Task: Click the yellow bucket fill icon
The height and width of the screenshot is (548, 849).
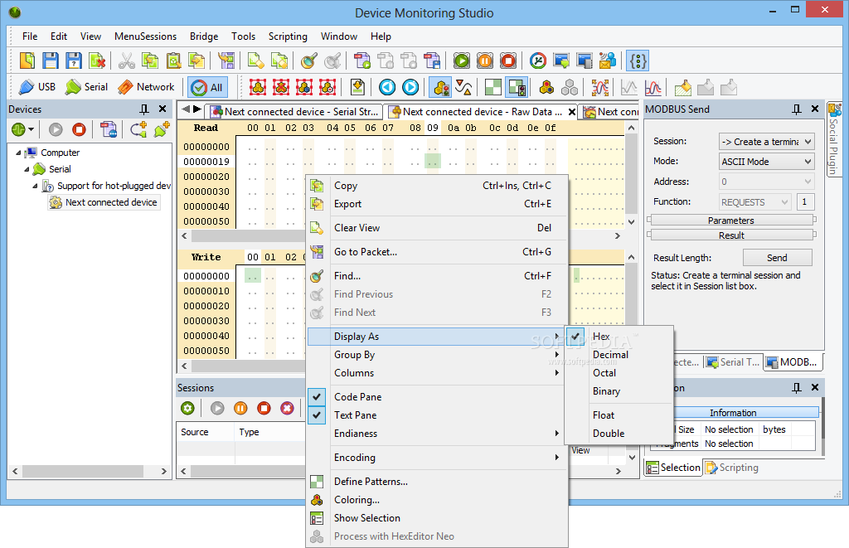Action: pos(683,87)
